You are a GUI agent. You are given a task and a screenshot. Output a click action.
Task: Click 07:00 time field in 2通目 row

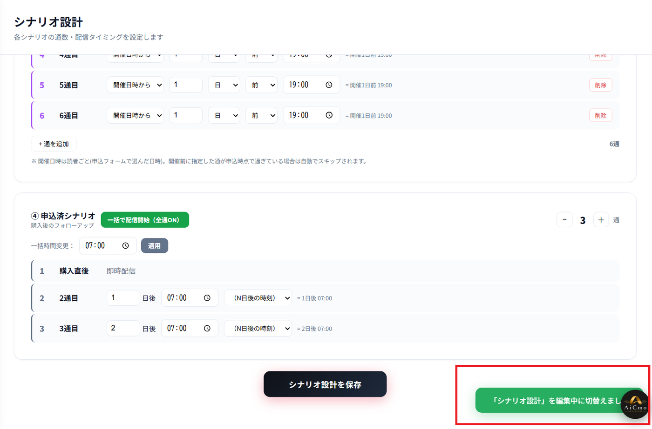(190, 298)
